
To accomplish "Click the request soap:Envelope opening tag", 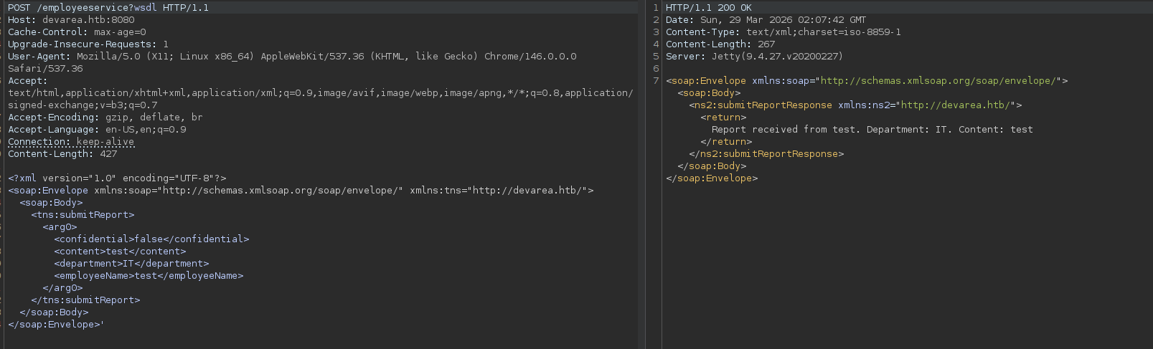I will pos(301,191).
